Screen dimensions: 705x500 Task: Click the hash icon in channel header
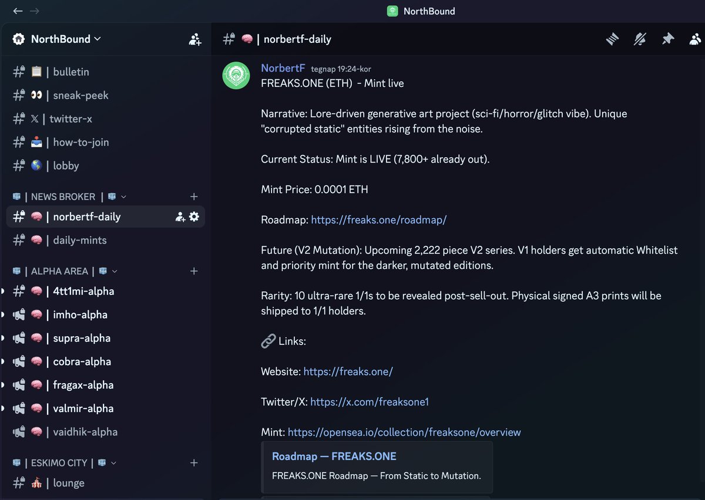[229, 39]
